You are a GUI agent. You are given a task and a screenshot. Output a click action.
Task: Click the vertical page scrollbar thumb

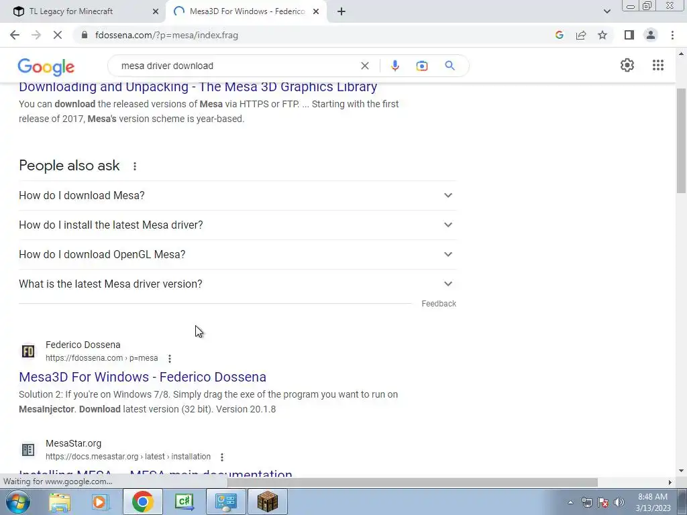pyautogui.click(x=681, y=140)
